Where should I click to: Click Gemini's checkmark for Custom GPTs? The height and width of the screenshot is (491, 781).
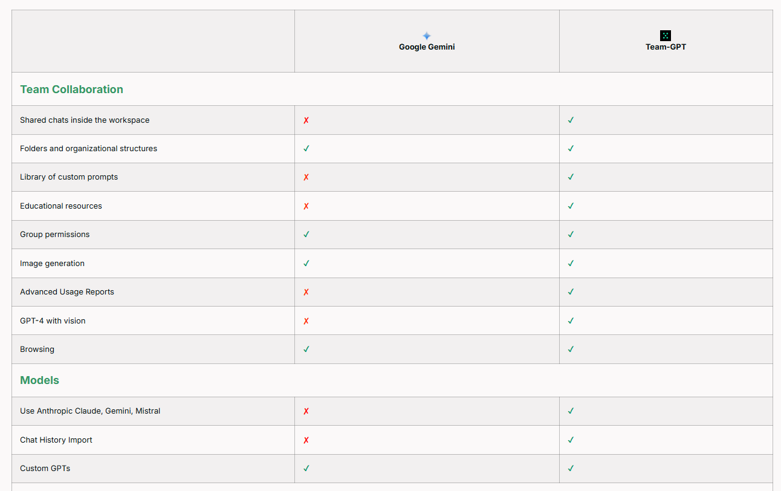(x=306, y=468)
